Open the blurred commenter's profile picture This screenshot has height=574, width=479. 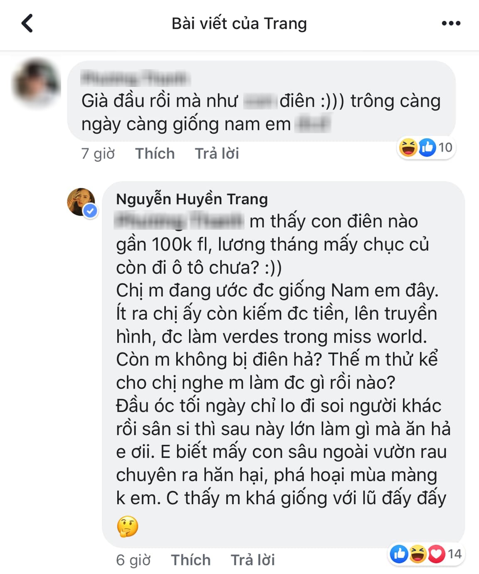coord(36,82)
